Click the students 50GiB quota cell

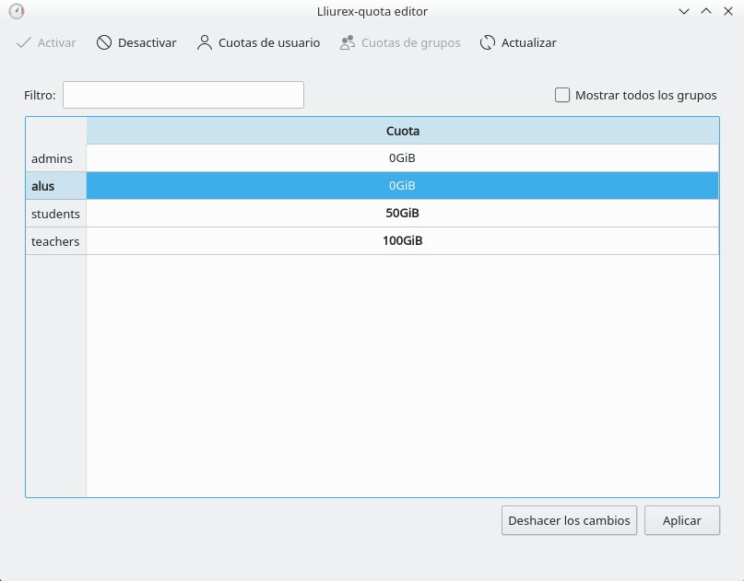click(402, 214)
